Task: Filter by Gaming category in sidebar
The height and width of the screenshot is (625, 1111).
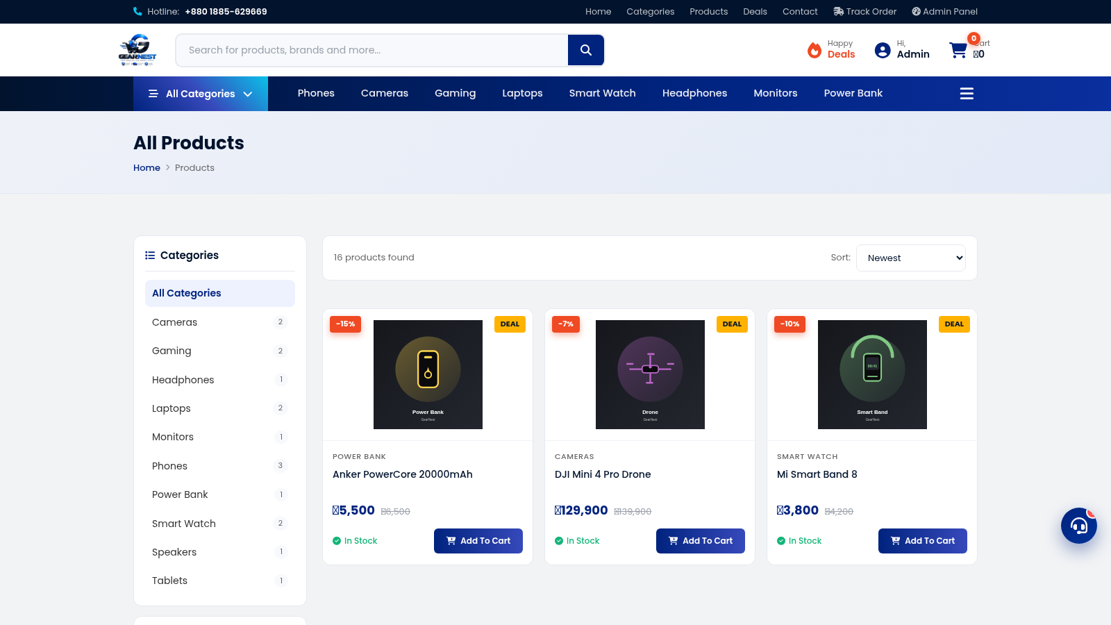Action: tap(220, 351)
